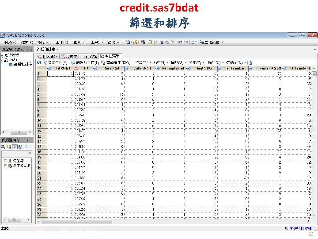
Task: Switch to the Log tab
Action: (88, 56)
